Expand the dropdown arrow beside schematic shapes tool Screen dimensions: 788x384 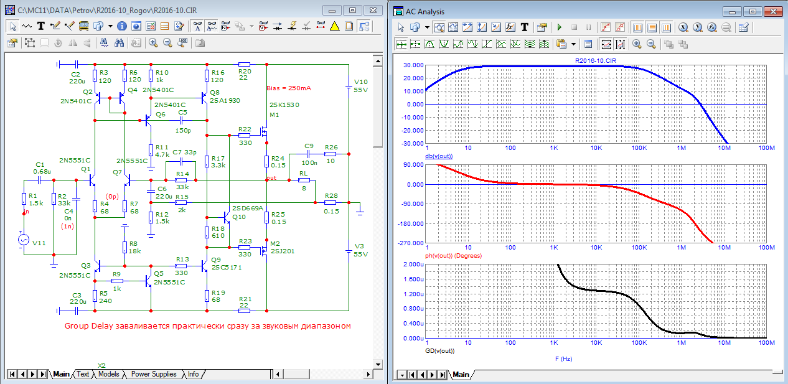110,26
